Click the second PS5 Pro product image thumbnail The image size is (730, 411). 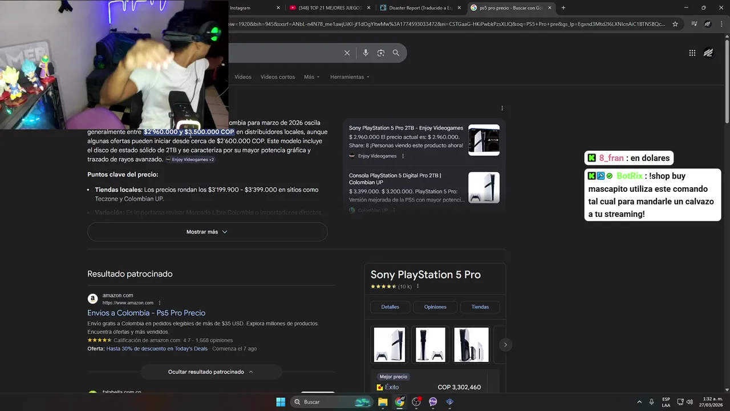(x=430, y=345)
